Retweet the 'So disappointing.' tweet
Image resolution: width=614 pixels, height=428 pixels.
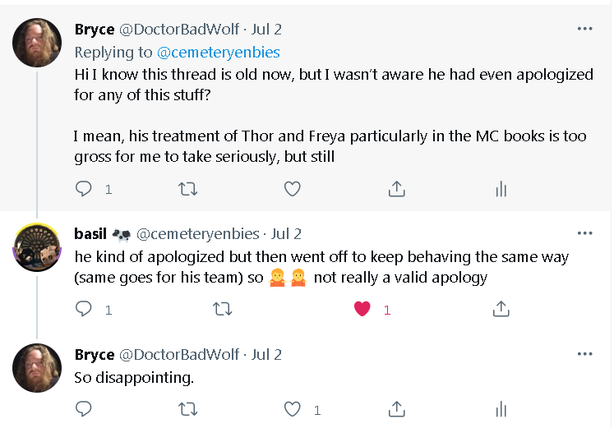[x=187, y=408]
